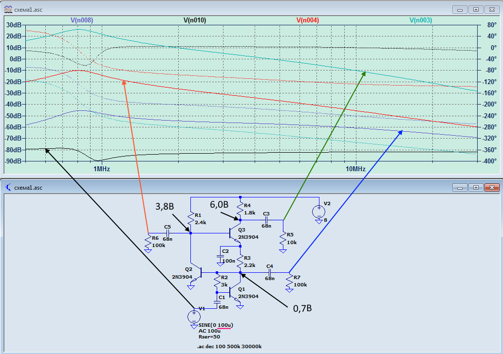Click the R1 value 2.4k text
503x354 pixels.
click(x=201, y=222)
